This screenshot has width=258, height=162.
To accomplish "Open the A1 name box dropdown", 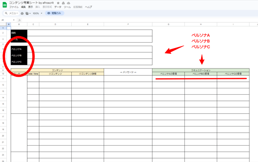I will (14, 20).
